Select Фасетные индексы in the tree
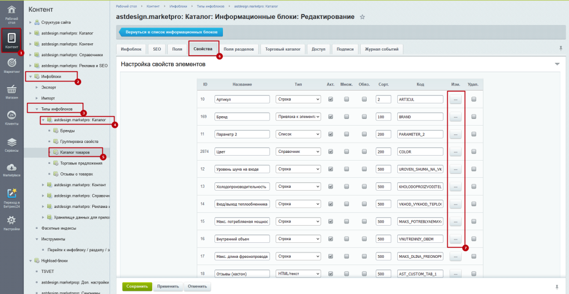This screenshot has width=569, height=294. (59, 228)
